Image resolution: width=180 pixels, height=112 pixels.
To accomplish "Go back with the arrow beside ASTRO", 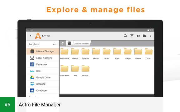I will [x=31, y=36].
